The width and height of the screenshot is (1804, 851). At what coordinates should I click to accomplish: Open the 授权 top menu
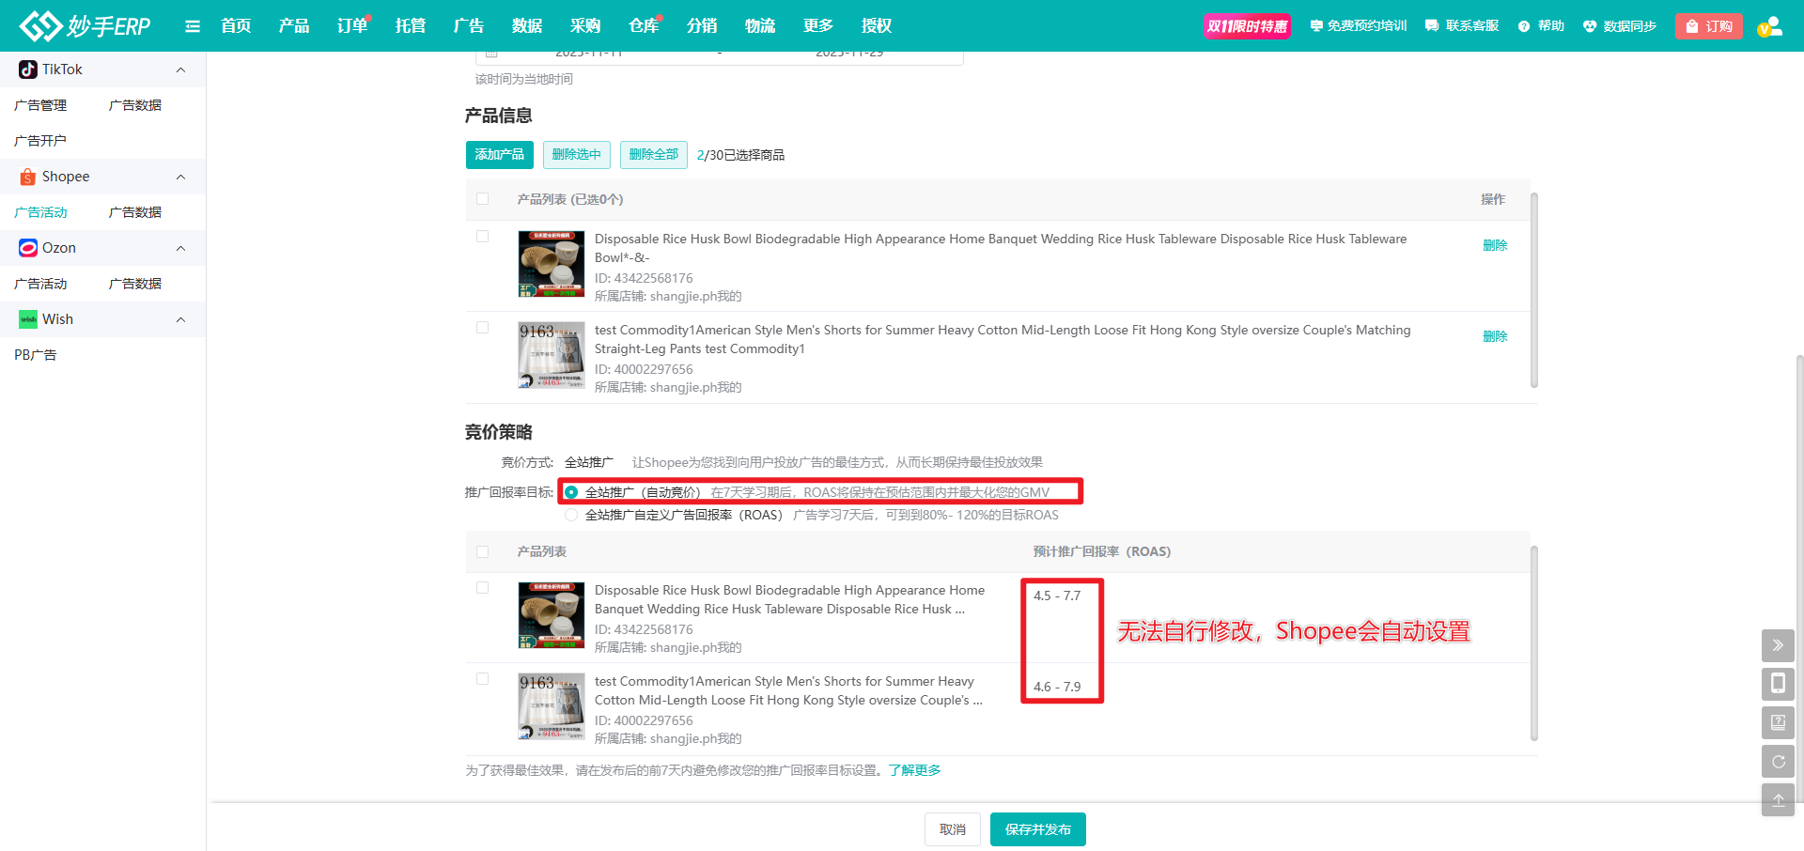[877, 26]
